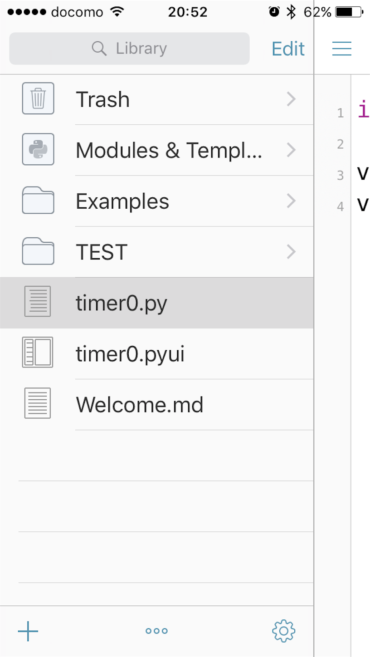Expand the Examples folder chevron
Screen dimensions: 370x657
(291, 201)
